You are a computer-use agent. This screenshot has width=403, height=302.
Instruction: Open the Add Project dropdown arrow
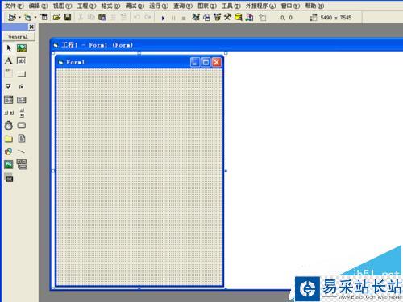[19, 18]
